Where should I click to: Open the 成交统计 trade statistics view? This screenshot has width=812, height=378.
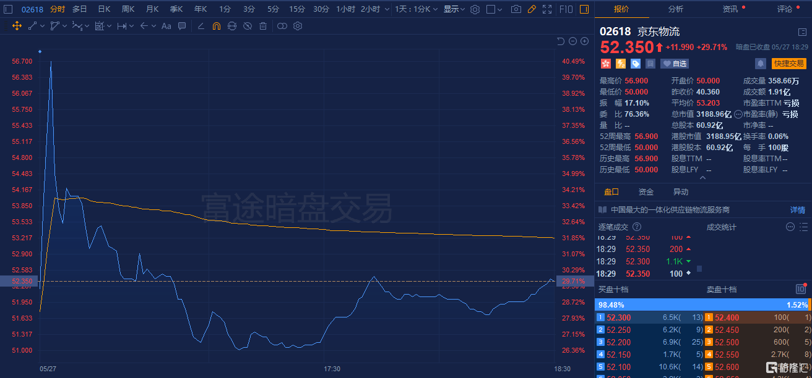click(722, 227)
